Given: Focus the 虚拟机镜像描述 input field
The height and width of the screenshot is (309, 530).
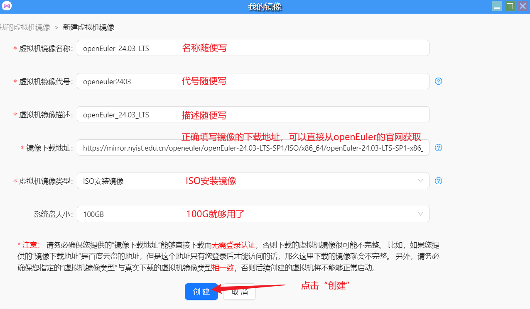Looking at the screenshot, I should tap(253, 114).
